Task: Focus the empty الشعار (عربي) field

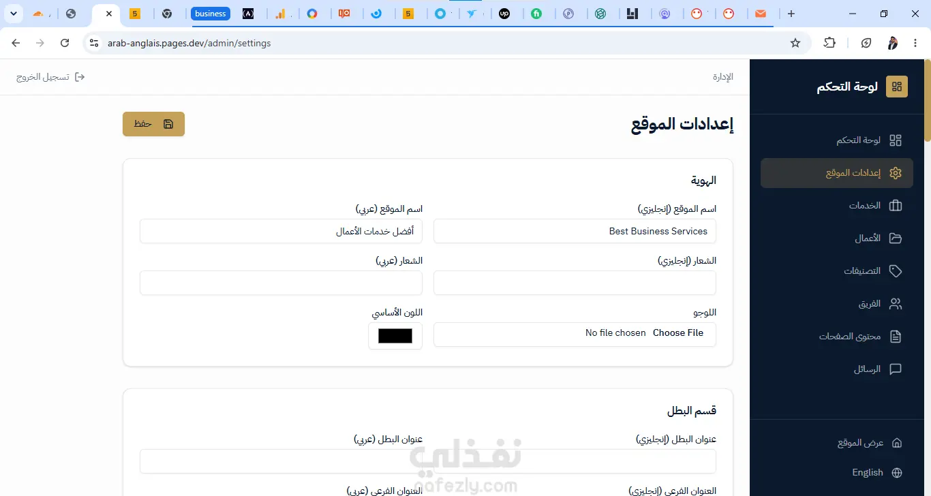Action: click(281, 283)
